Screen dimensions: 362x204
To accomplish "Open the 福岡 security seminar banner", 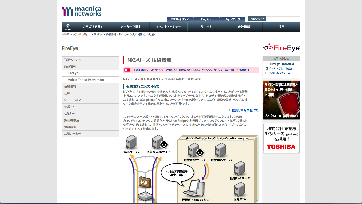I will (281, 100).
